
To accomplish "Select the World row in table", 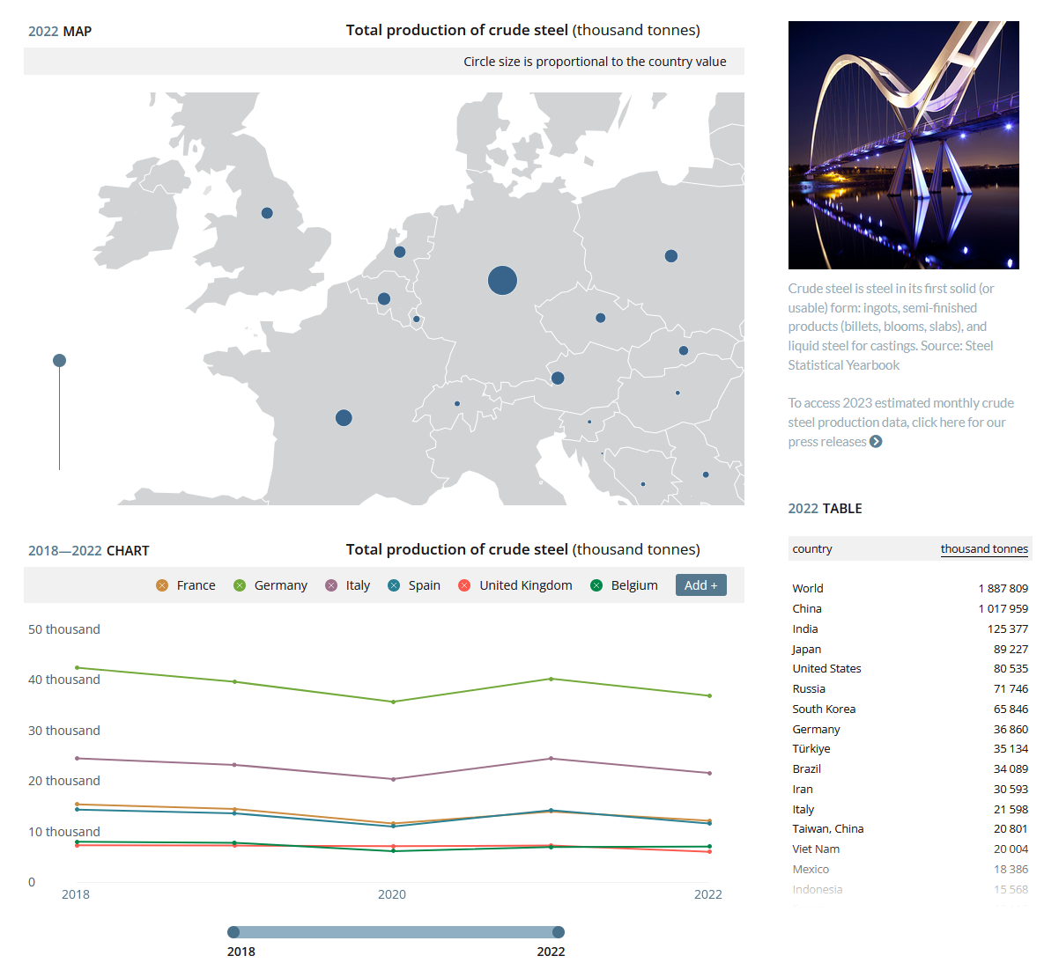I will (x=909, y=589).
